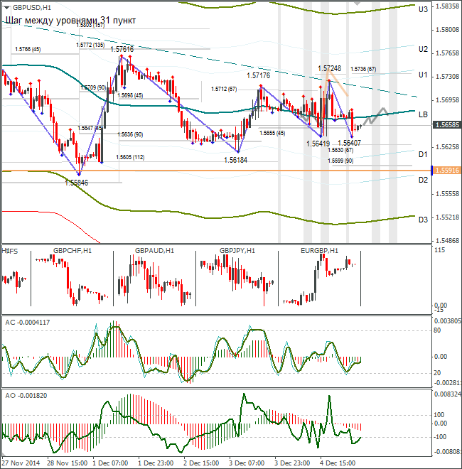Click the U2 level label
Viewport: 462px width, 469px height.
tap(423, 49)
